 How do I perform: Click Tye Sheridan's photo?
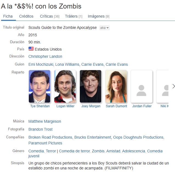click(x=39, y=86)
